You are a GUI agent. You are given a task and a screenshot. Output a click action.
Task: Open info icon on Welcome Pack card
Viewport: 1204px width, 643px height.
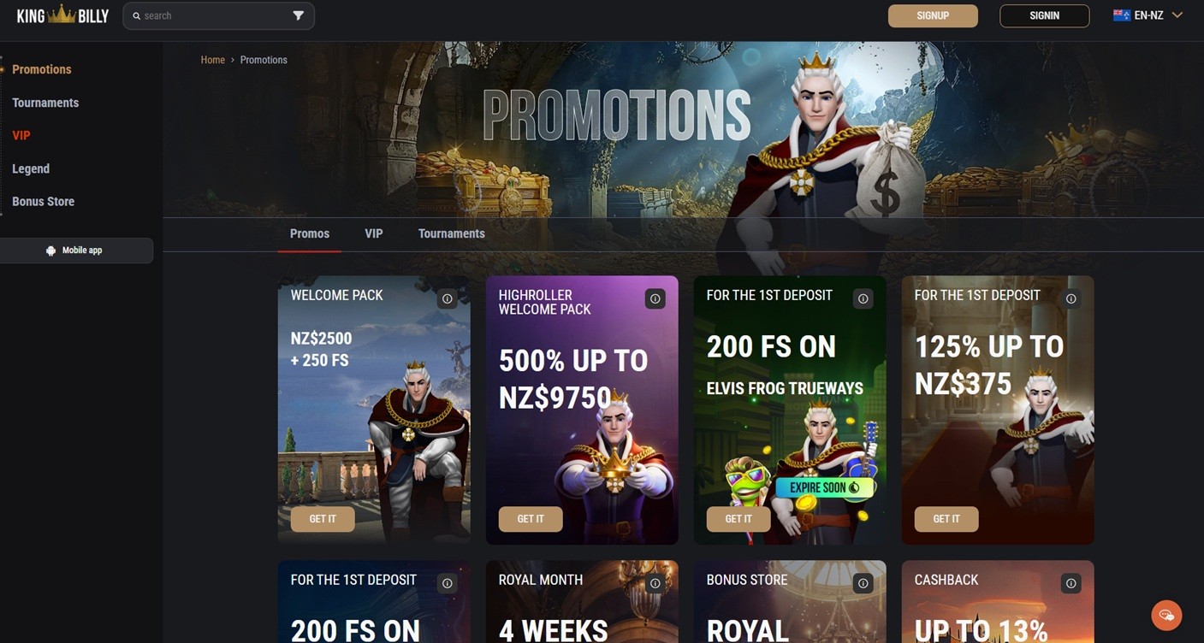[447, 298]
